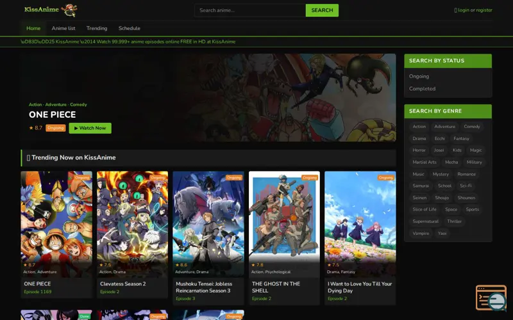Click the Clevatess Season 2 title
Viewport: 513px width, 320px height.
pyautogui.click(x=123, y=284)
